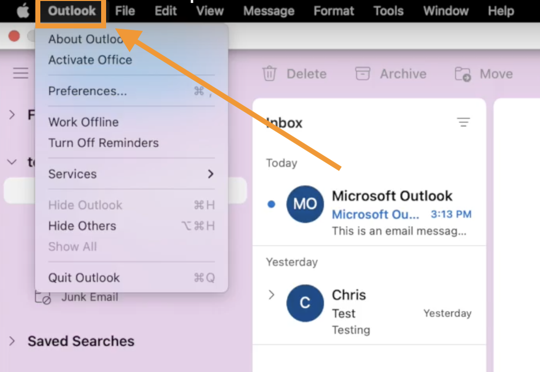This screenshot has width=540, height=372.
Task: Click the Yesterday group header
Action: tap(292, 262)
